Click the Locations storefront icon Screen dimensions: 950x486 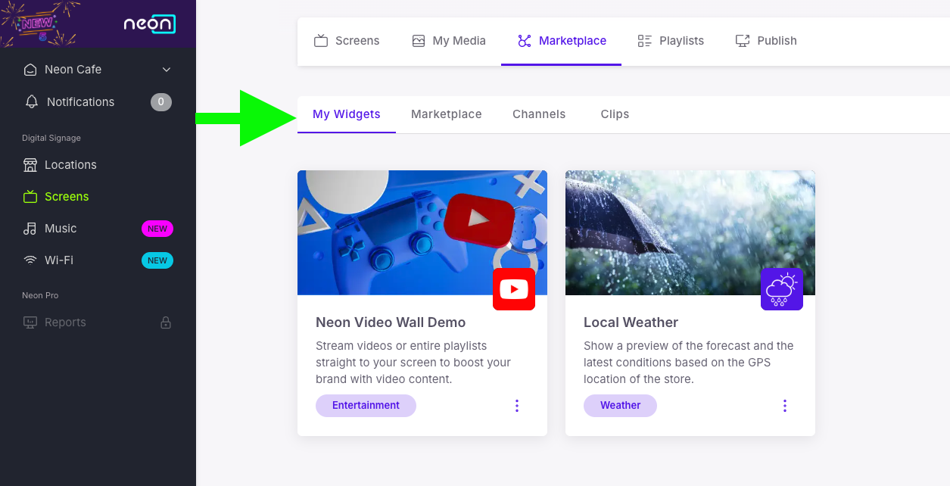pos(30,165)
